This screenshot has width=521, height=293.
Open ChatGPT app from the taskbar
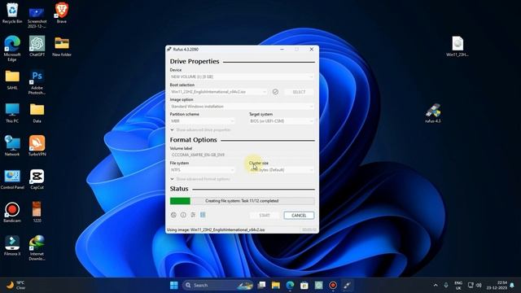click(x=318, y=285)
